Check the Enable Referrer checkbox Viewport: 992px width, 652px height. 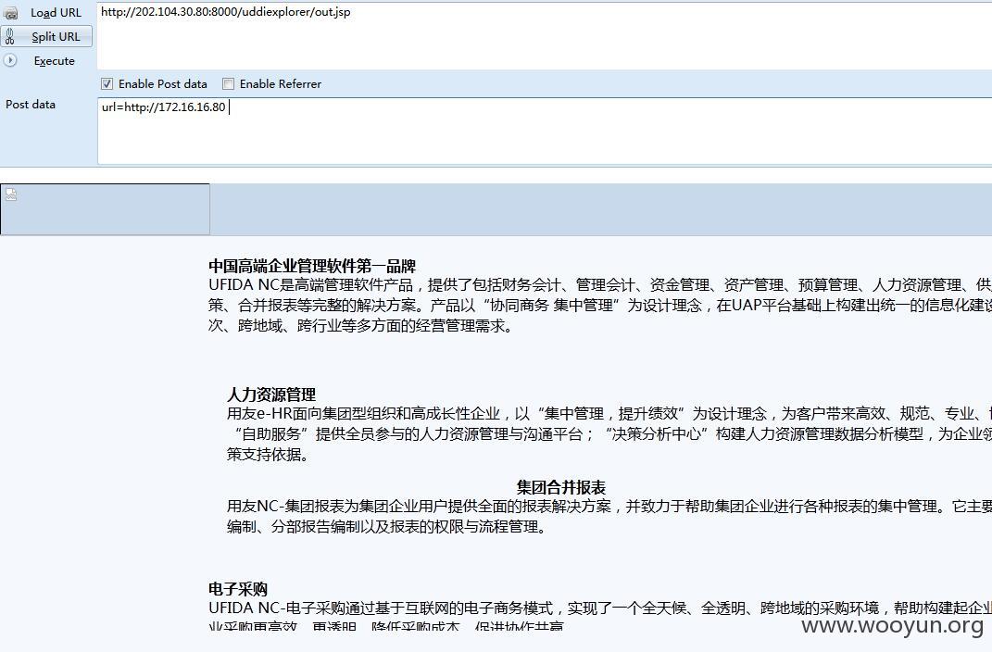point(229,83)
